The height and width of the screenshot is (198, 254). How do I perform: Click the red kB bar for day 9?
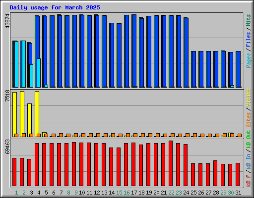(74, 164)
